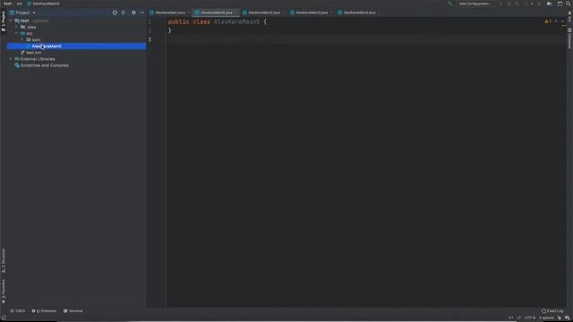Click the IDE status icon at the status bar's right end

click(567, 318)
